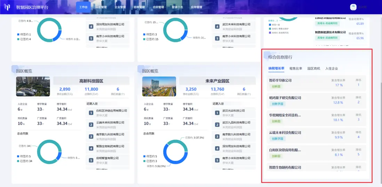
Task: Open 武汉光谷科技公司 in 近期入驻
Action: click(x=234, y=113)
